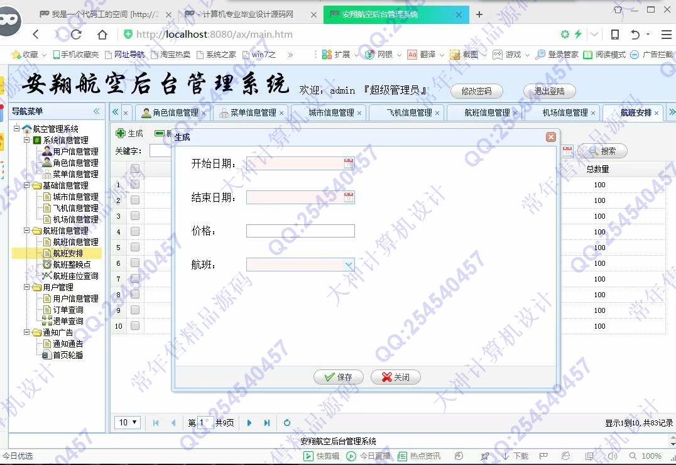Screen dimensions: 676x465
Task: Collapse the 航空管理系统 root node
Action: coord(16,128)
